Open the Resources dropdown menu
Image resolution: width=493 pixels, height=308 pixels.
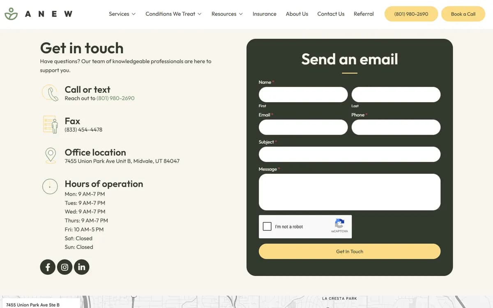point(227,14)
